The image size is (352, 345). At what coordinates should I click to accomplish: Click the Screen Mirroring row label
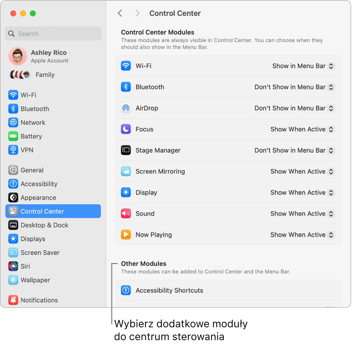tap(160, 171)
